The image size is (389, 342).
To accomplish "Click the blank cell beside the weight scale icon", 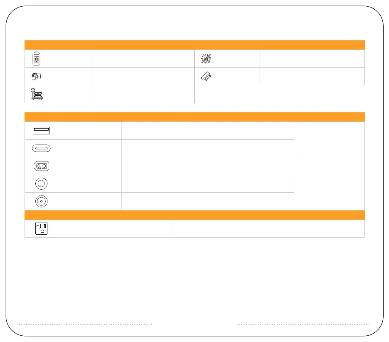I will (x=142, y=94).
